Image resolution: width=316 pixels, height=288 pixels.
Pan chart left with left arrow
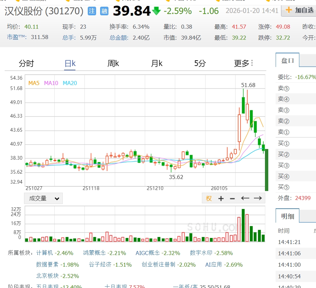click(245, 198)
